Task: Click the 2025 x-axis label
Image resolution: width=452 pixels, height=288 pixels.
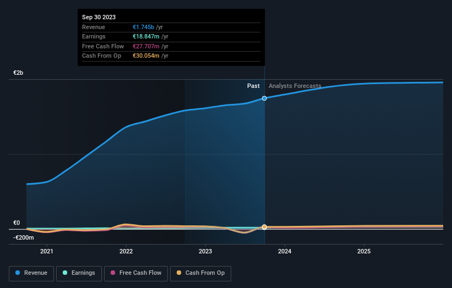Action: (364, 252)
